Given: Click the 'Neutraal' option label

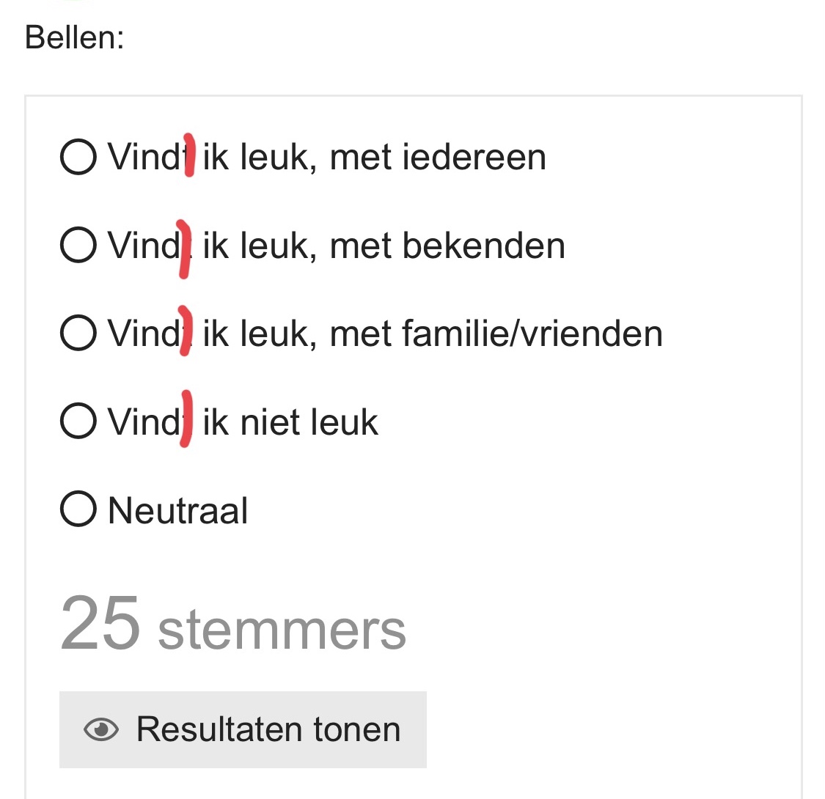Looking at the screenshot, I should [x=178, y=510].
